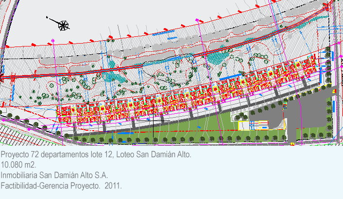Select the magenta square marker on the upper boundary

197,20
